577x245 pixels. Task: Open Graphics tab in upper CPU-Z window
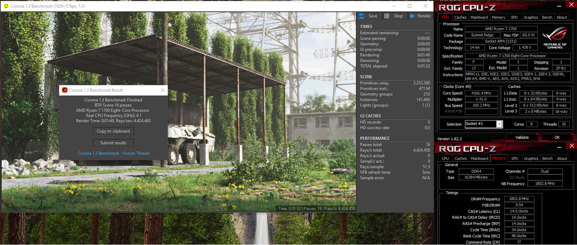click(x=531, y=17)
